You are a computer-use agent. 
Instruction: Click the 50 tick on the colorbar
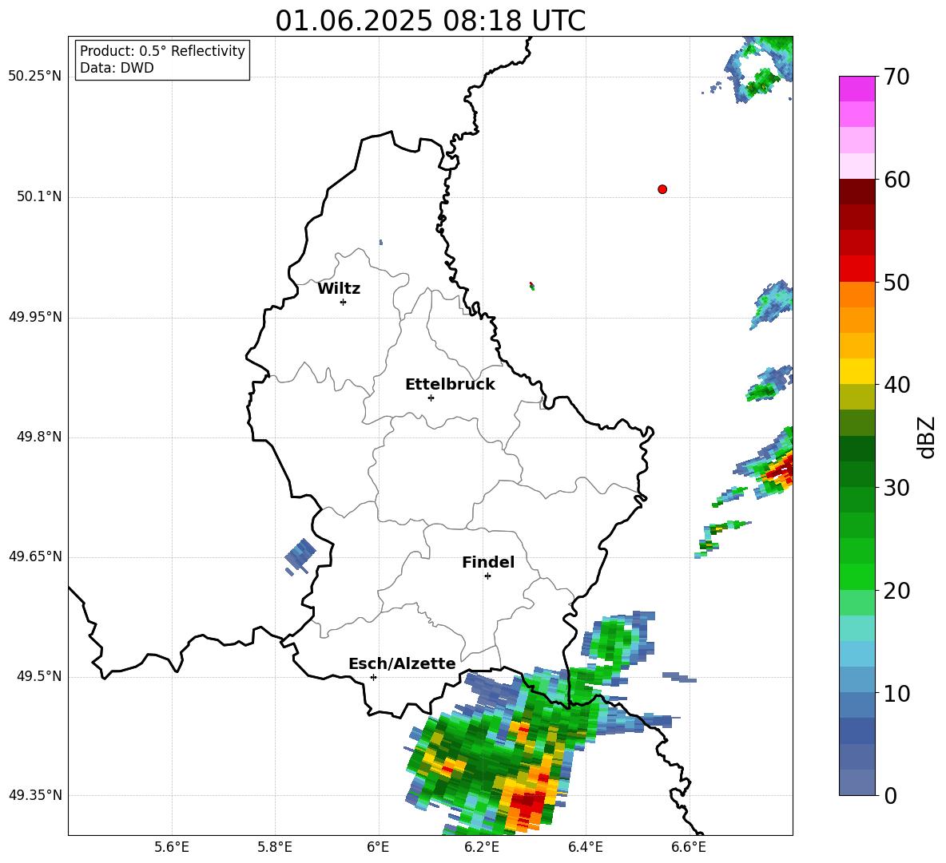click(896, 282)
